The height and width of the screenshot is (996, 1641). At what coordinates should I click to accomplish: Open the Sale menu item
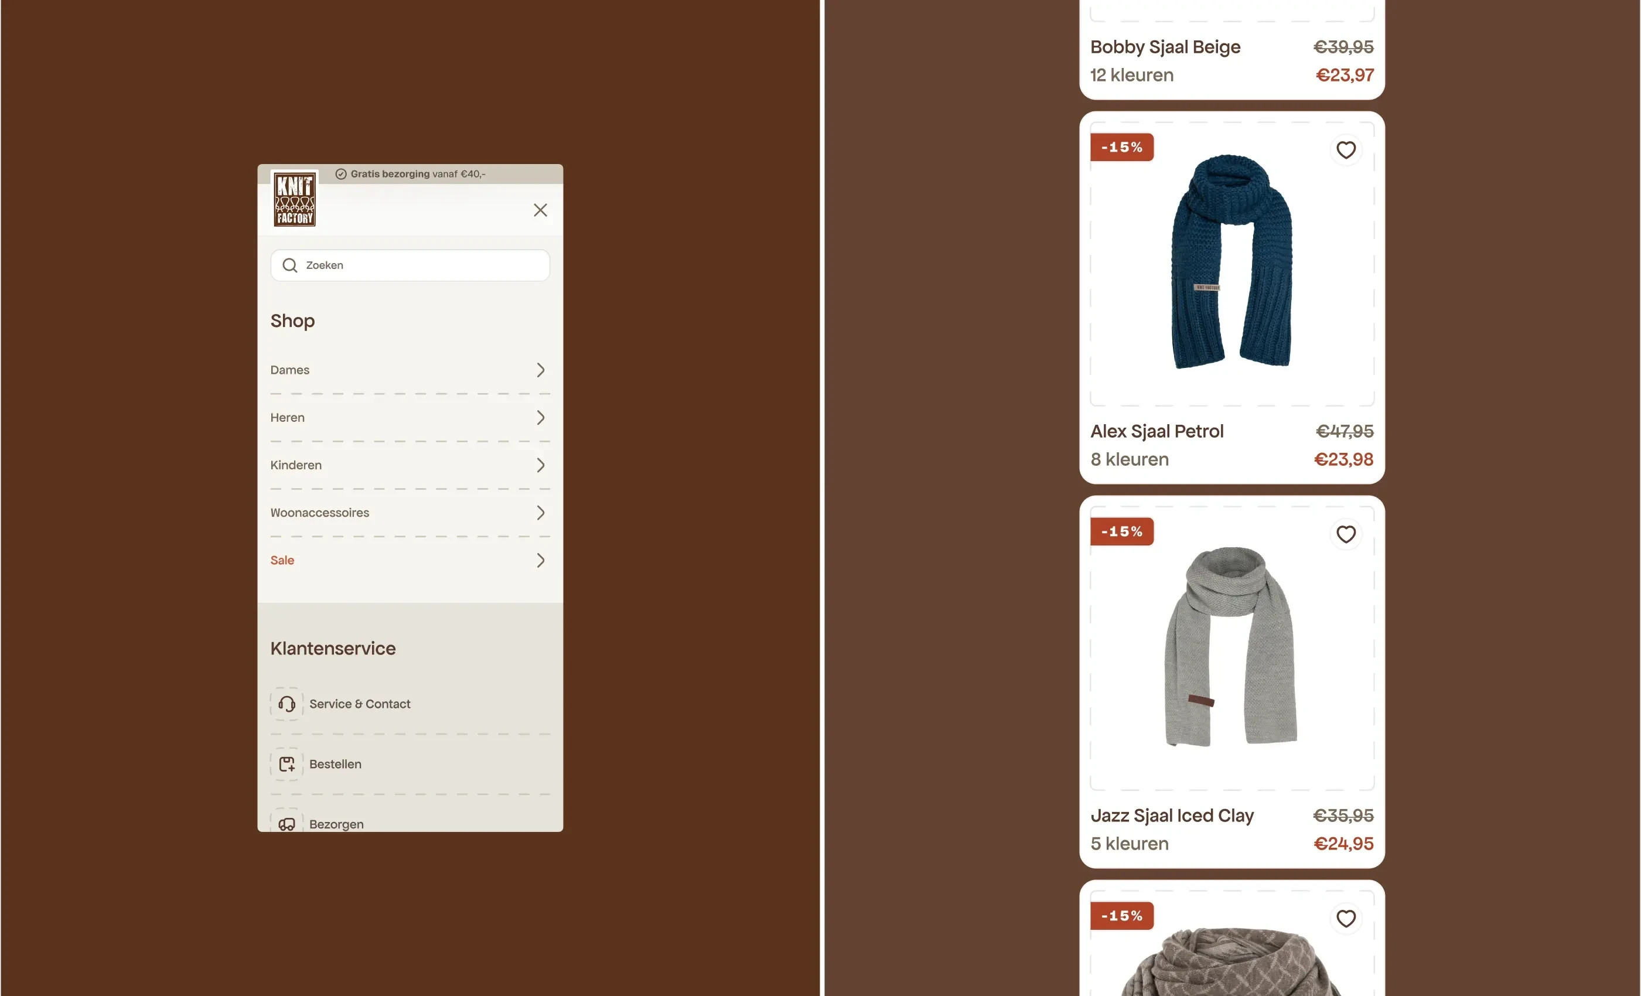point(410,560)
